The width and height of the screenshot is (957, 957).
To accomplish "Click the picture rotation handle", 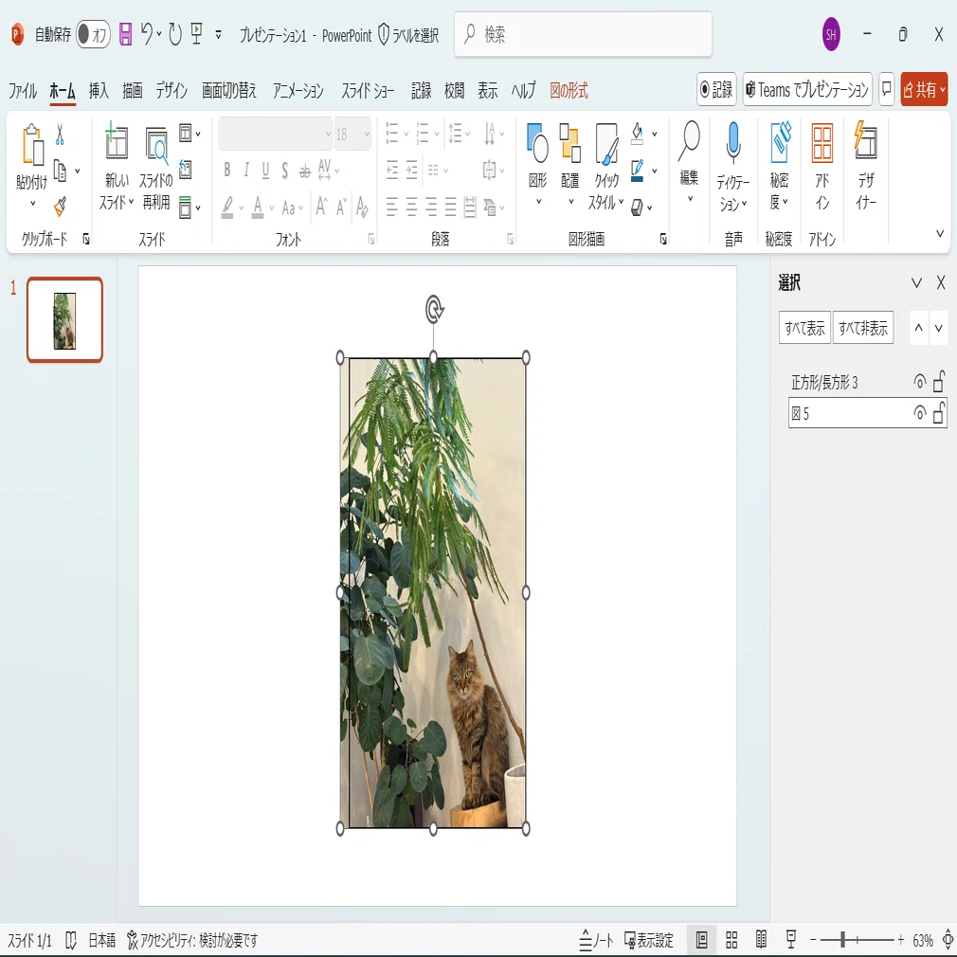I will coord(434,310).
